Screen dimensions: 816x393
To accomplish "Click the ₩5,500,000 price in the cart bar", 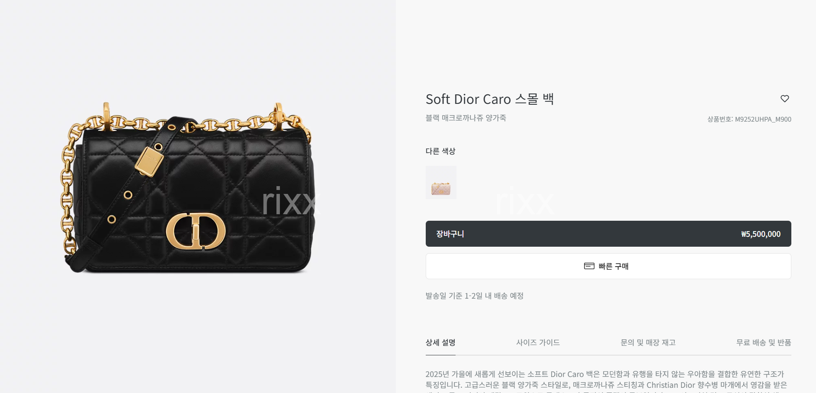I will point(761,234).
